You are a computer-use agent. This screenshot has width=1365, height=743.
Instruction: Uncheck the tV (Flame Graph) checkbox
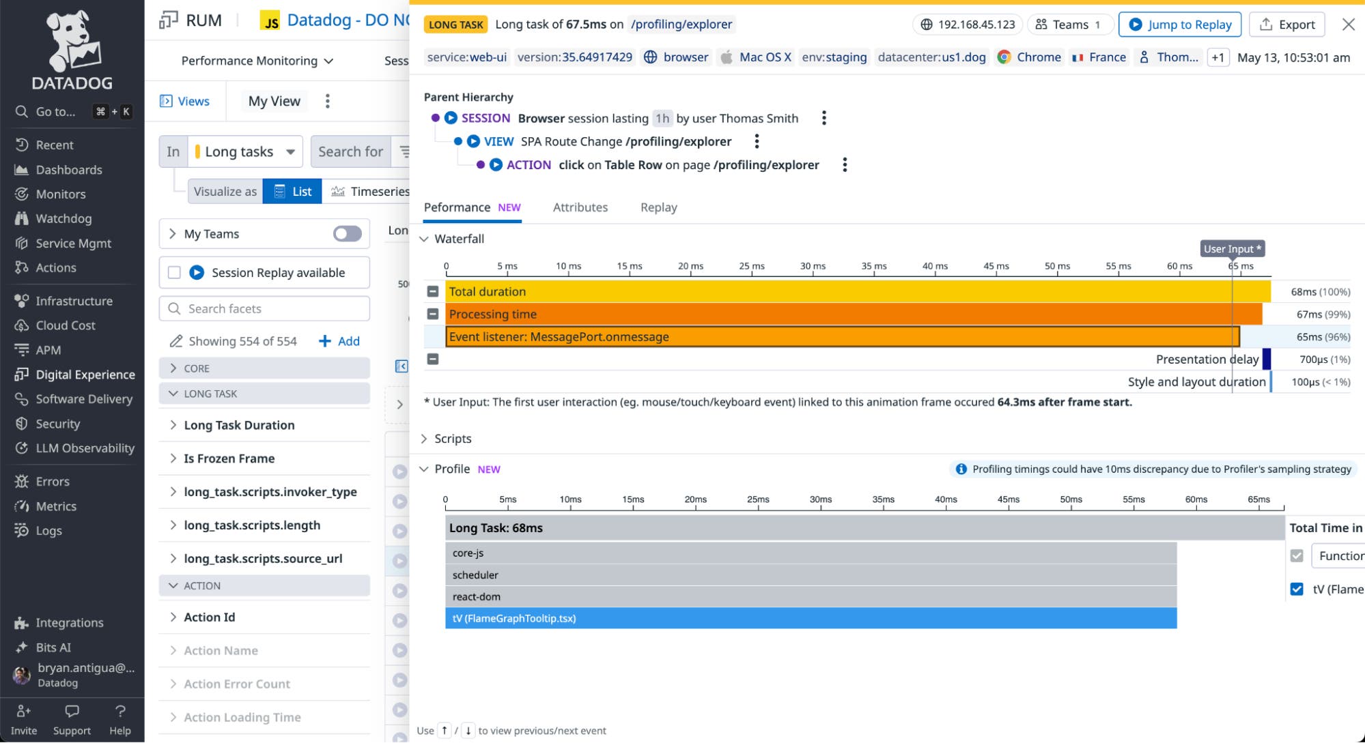click(1296, 589)
